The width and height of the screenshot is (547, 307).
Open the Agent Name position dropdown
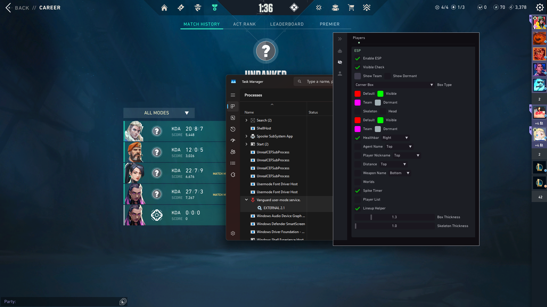point(399,147)
